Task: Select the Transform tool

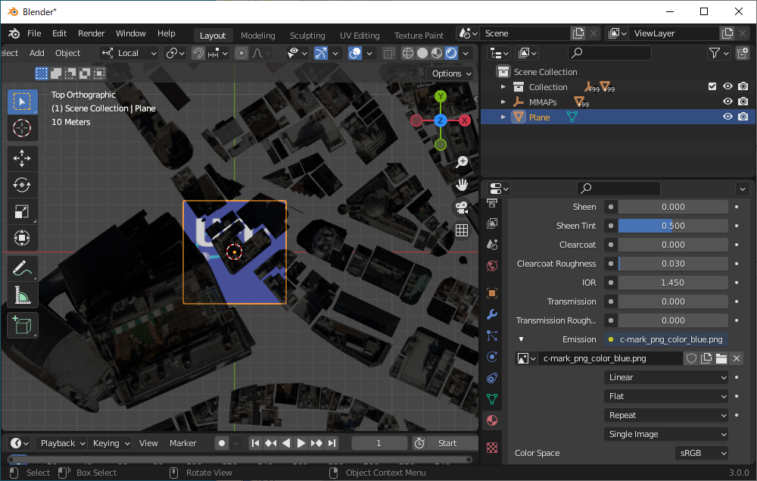Action: (22, 238)
